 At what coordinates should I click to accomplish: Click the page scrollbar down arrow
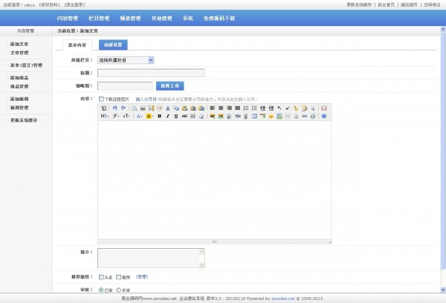[x=443, y=290]
